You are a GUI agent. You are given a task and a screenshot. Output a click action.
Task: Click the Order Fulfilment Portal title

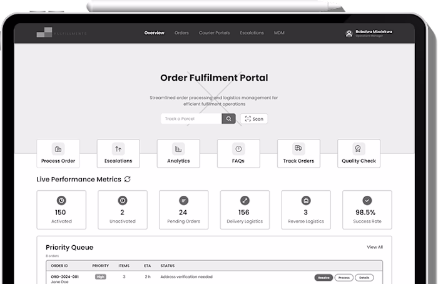pos(214,78)
